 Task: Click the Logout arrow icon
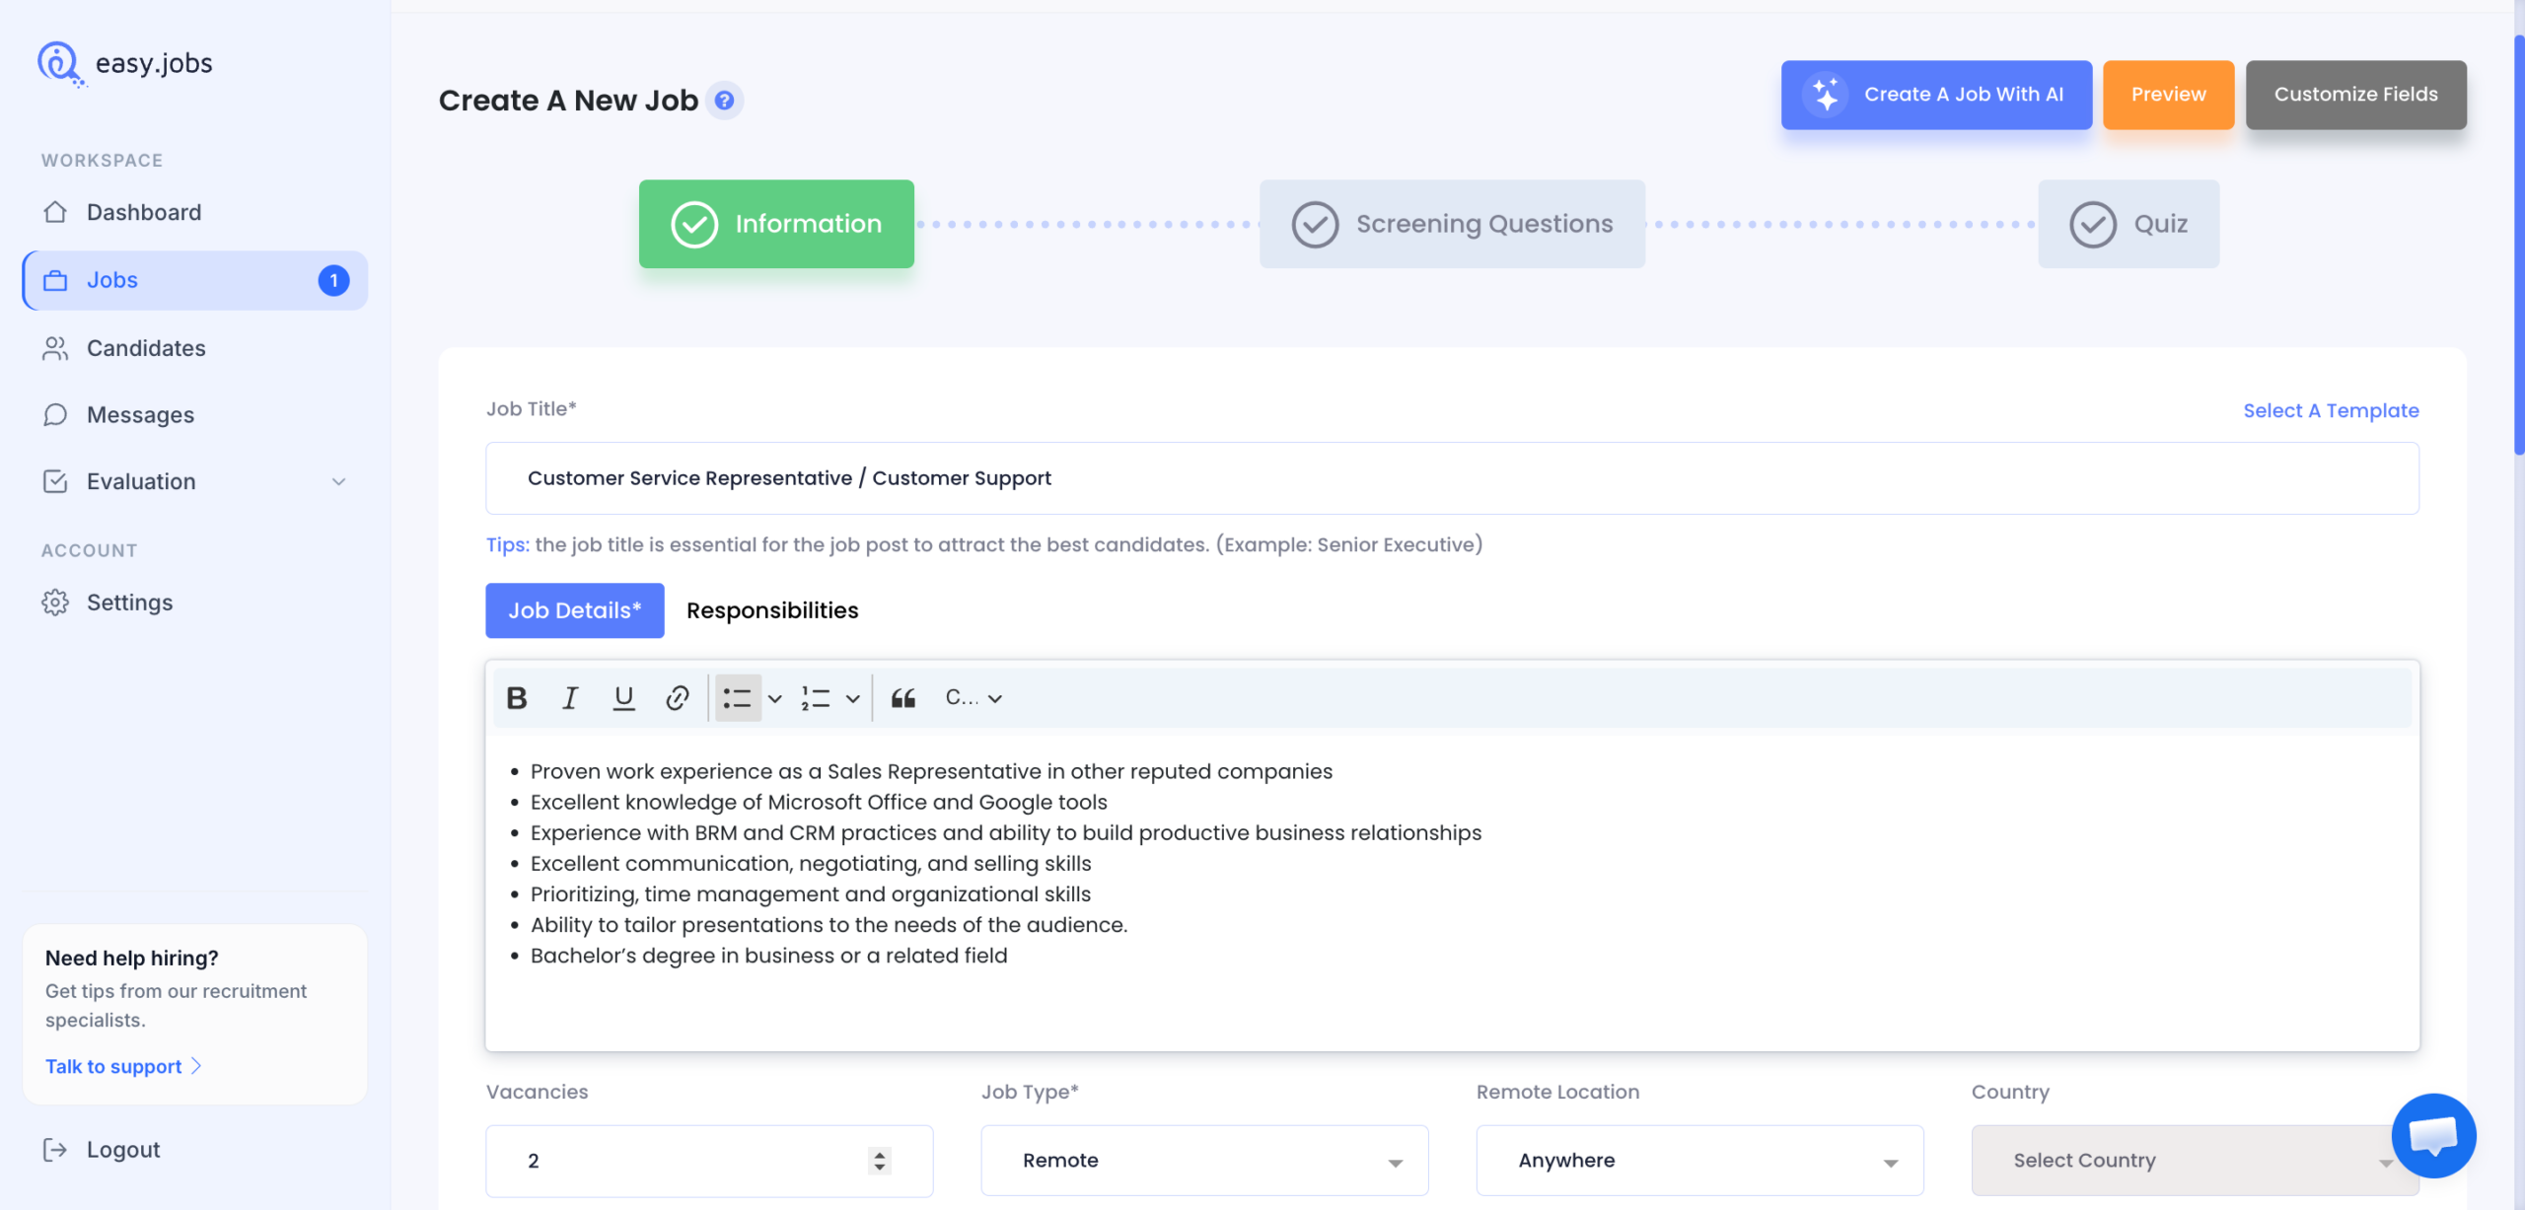[x=55, y=1150]
